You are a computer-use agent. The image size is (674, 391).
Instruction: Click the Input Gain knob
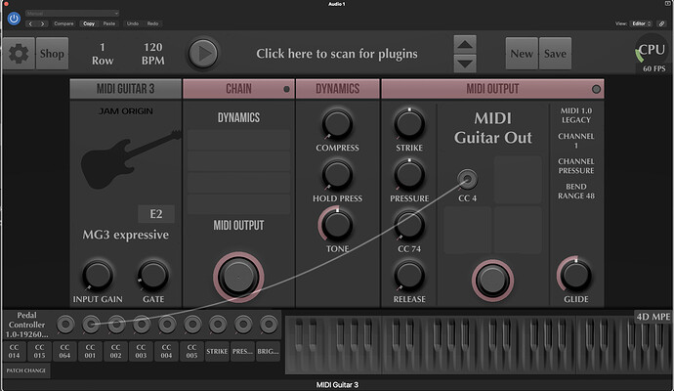(98, 275)
